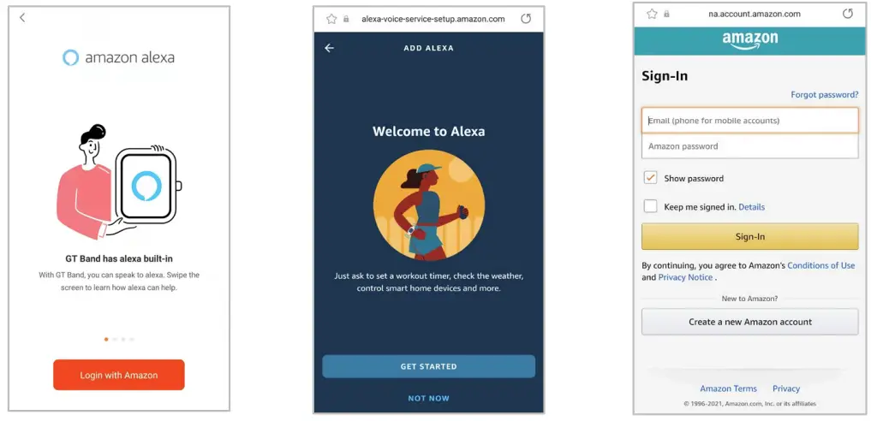Click the padlock icon beside na.account.amazon.com
The image size is (871, 421).
[x=667, y=15]
